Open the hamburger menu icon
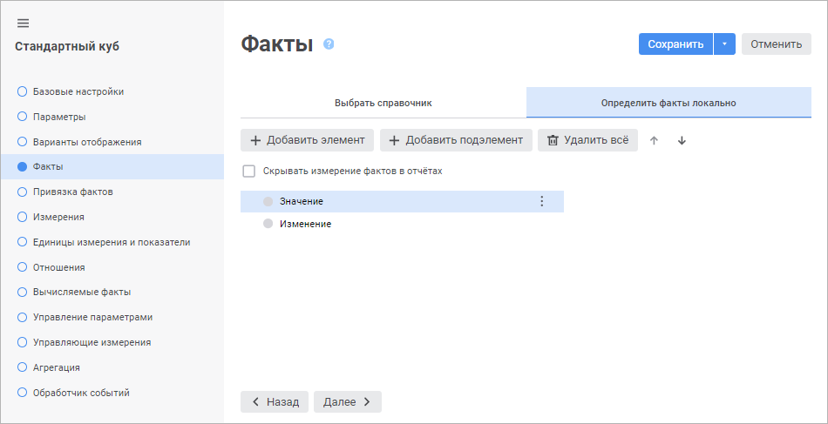Viewport: 828px width, 424px height. pyautogui.click(x=24, y=23)
